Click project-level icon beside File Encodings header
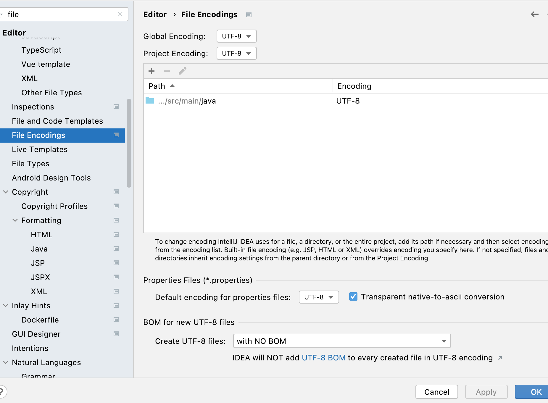The width and height of the screenshot is (548, 403). tap(249, 15)
